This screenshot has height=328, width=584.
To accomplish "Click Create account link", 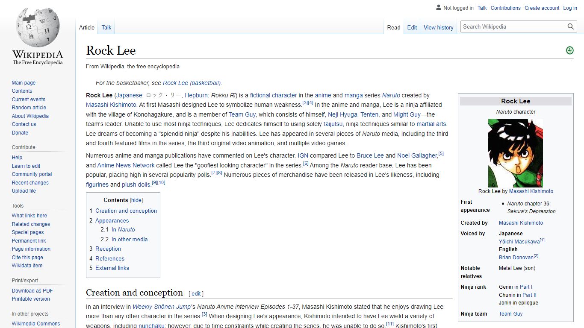I will point(542,8).
